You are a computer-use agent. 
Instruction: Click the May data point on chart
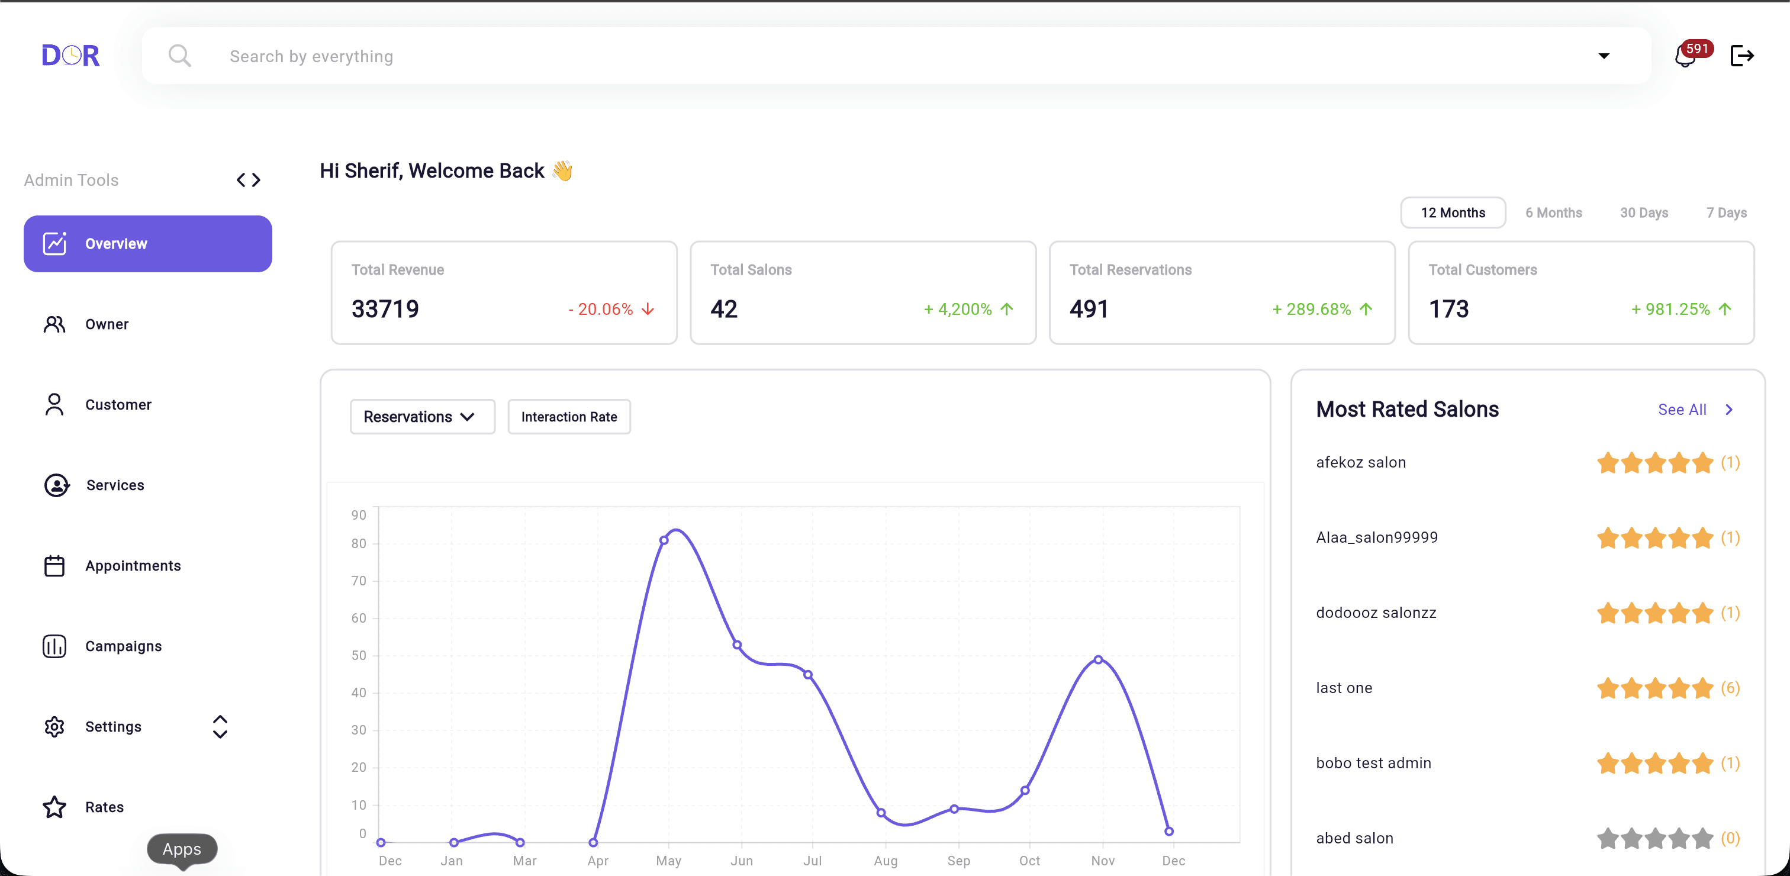click(x=664, y=540)
